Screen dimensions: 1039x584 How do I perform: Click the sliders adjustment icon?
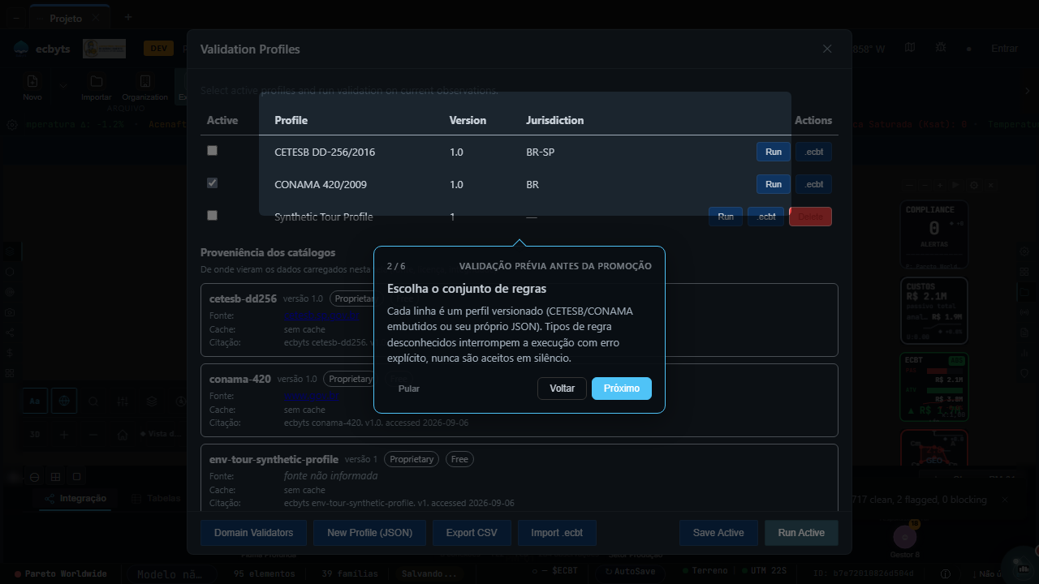click(x=123, y=401)
